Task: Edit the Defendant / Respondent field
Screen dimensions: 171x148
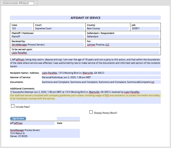Action: pyautogui.click(x=123, y=37)
